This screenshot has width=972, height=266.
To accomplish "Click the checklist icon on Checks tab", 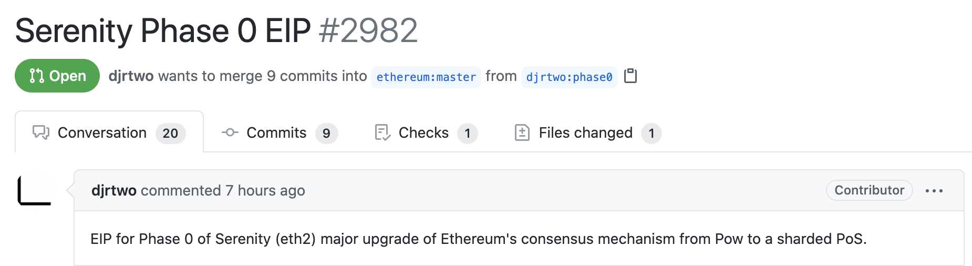I will pos(382,132).
